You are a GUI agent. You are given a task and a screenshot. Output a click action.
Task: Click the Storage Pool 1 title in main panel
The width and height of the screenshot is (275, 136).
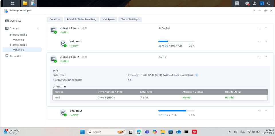[69, 28]
